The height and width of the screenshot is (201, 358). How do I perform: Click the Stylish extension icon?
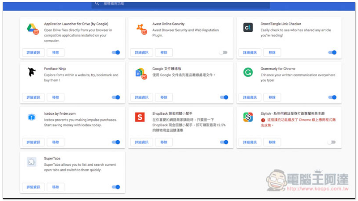(248, 117)
